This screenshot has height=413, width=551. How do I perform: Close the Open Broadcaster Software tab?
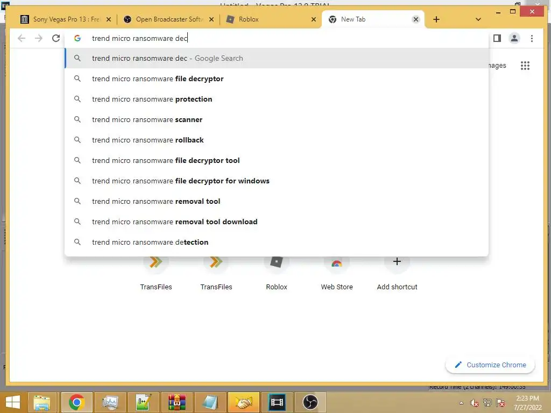(x=211, y=19)
